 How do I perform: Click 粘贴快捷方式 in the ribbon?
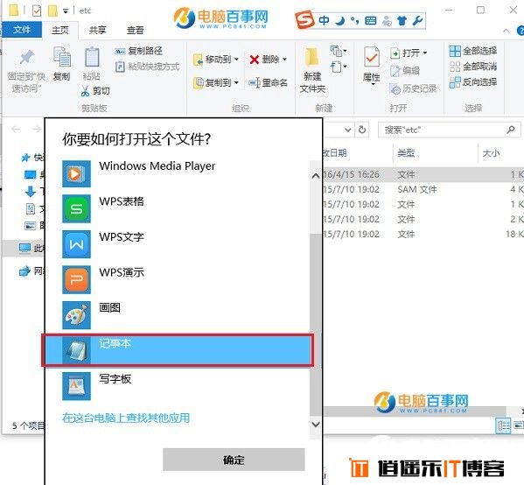tap(147, 67)
